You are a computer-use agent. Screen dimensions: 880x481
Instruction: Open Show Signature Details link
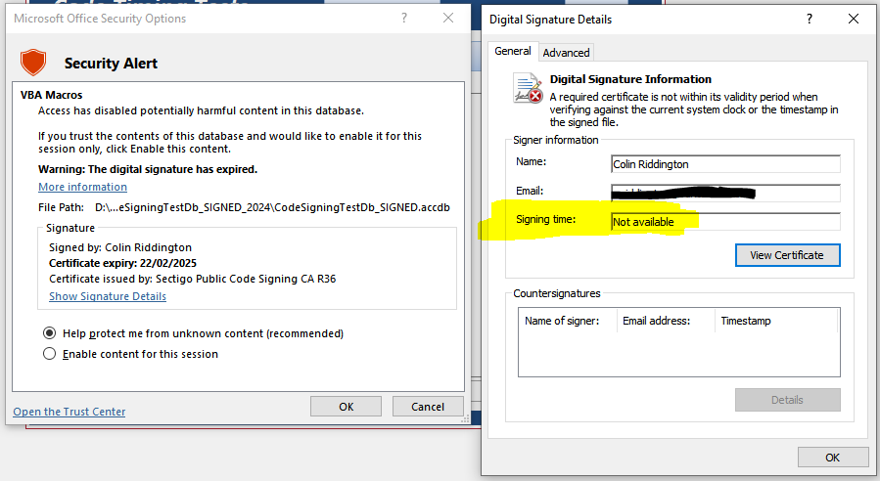pyautogui.click(x=108, y=296)
